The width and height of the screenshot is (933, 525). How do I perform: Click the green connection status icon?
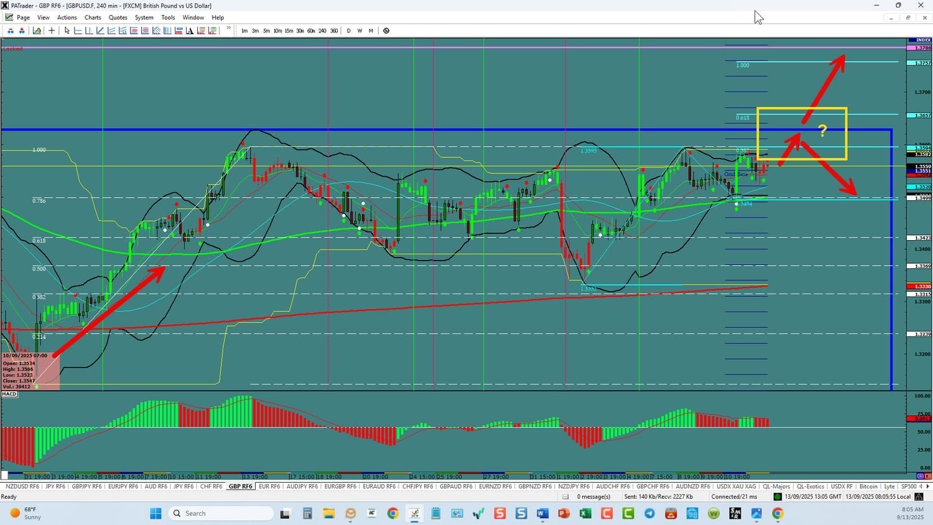(x=777, y=496)
